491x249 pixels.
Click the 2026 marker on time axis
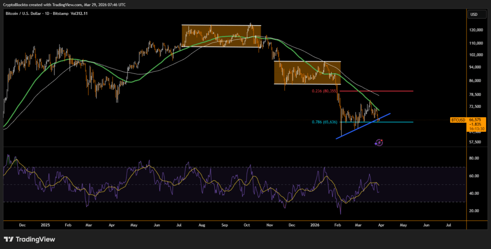pos(314,224)
